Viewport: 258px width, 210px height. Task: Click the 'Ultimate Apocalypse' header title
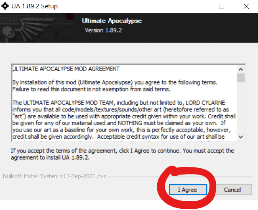click(112, 21)
